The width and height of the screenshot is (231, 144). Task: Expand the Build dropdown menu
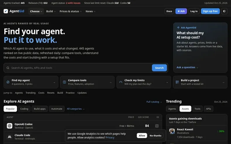coord(51,11)
